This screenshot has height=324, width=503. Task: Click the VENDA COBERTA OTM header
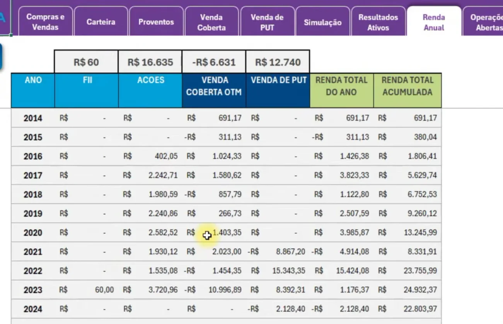214,90
